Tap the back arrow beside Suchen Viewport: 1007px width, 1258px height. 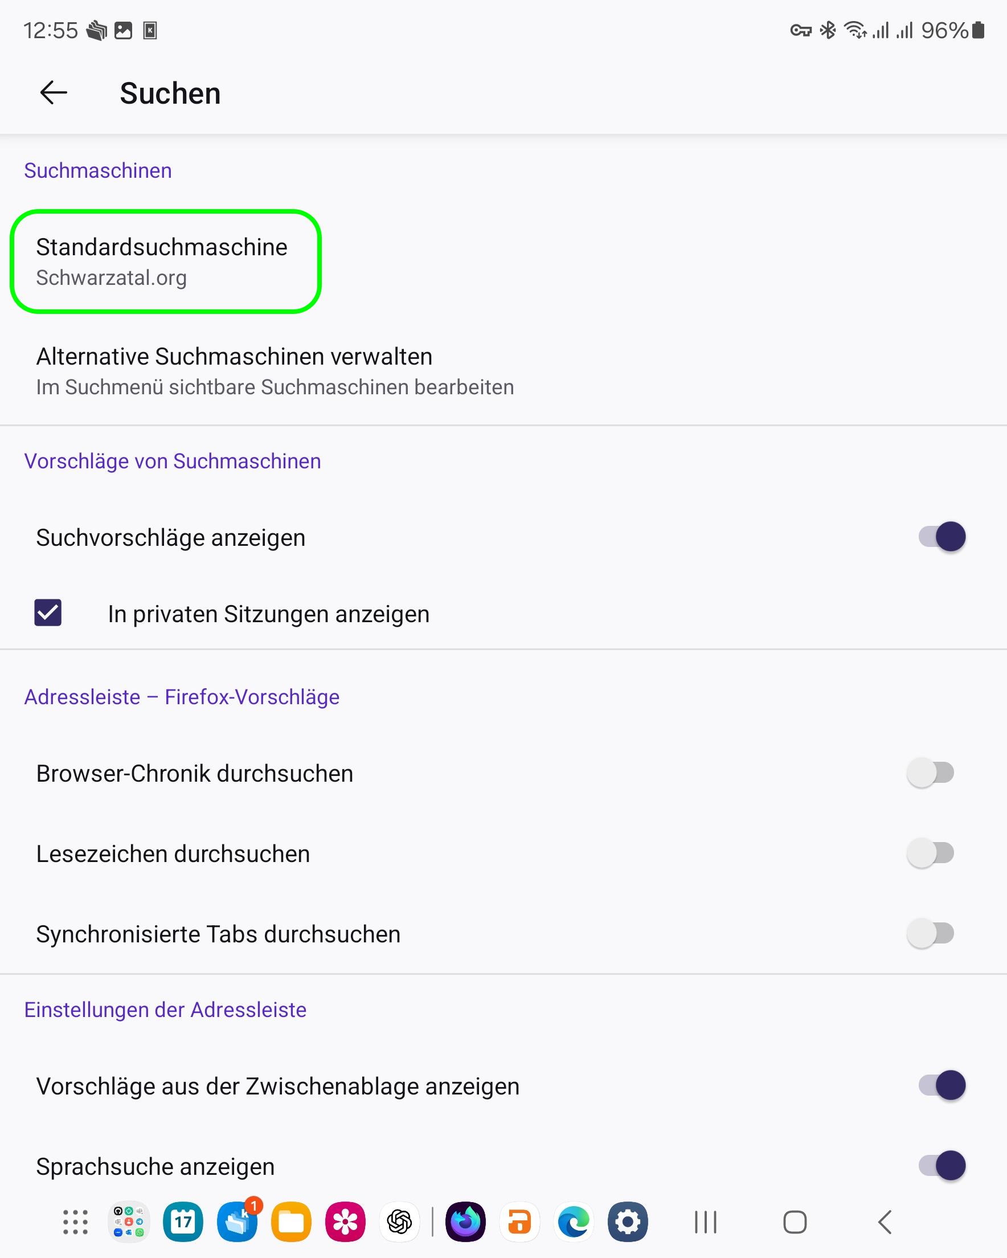(54, 93)
